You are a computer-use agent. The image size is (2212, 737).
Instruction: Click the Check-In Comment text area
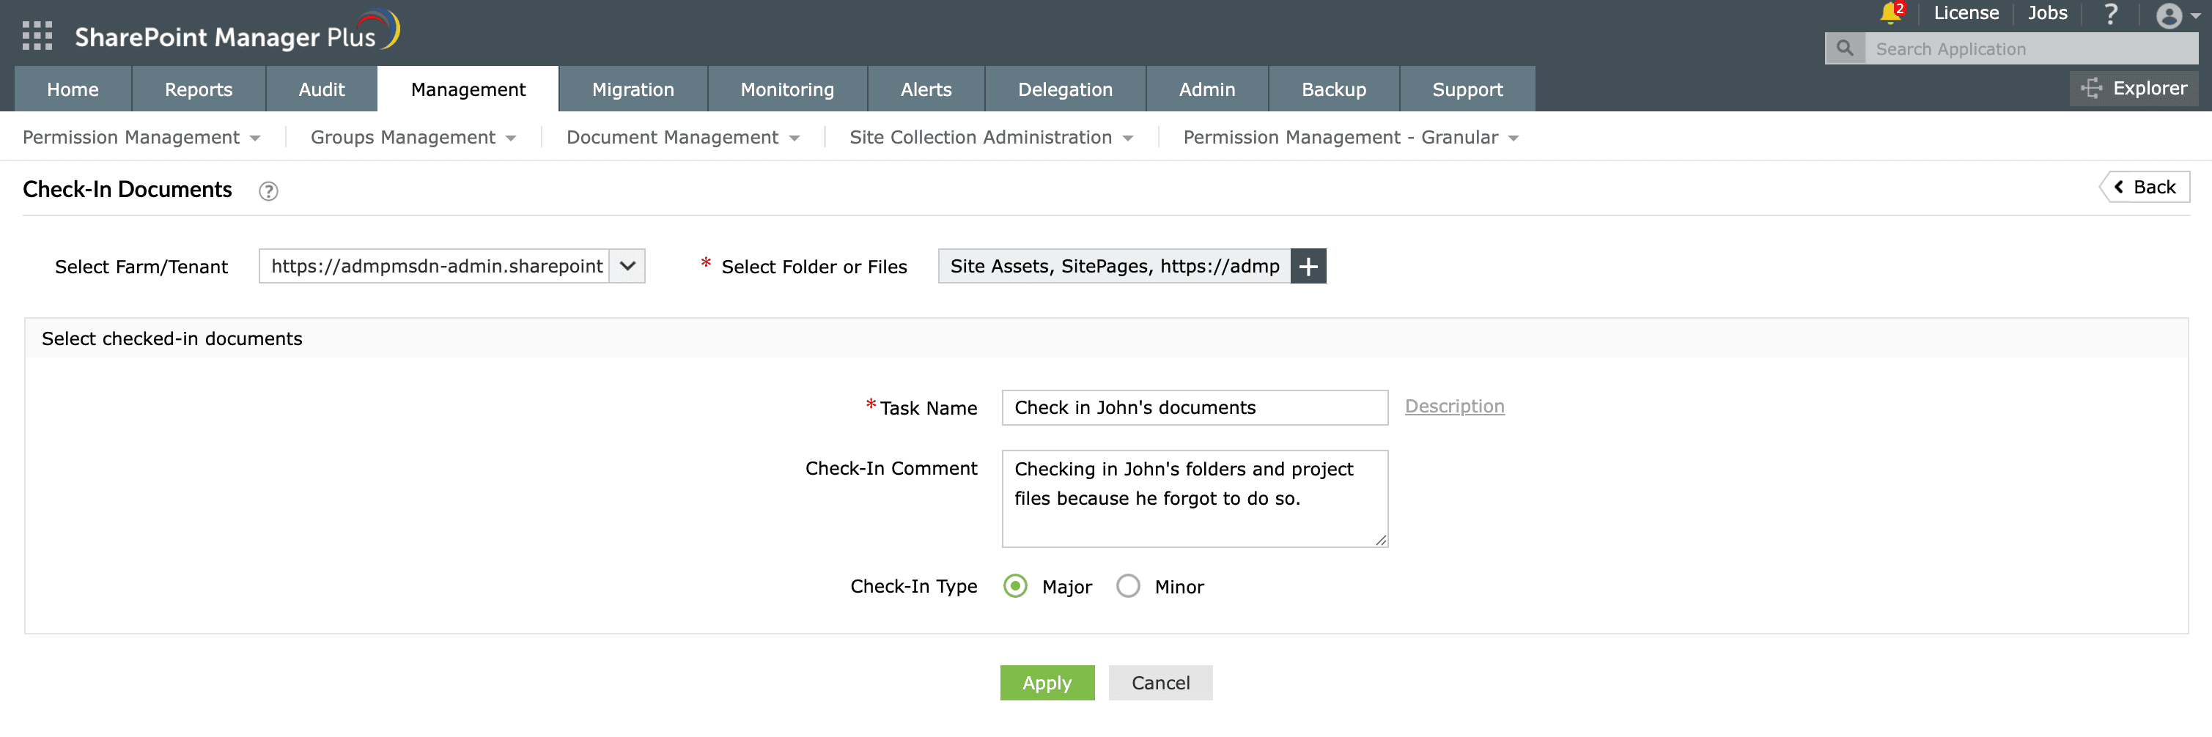pyautogui.click(x=1195, y=498)
